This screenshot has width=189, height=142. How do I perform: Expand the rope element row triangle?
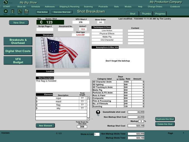37,98
